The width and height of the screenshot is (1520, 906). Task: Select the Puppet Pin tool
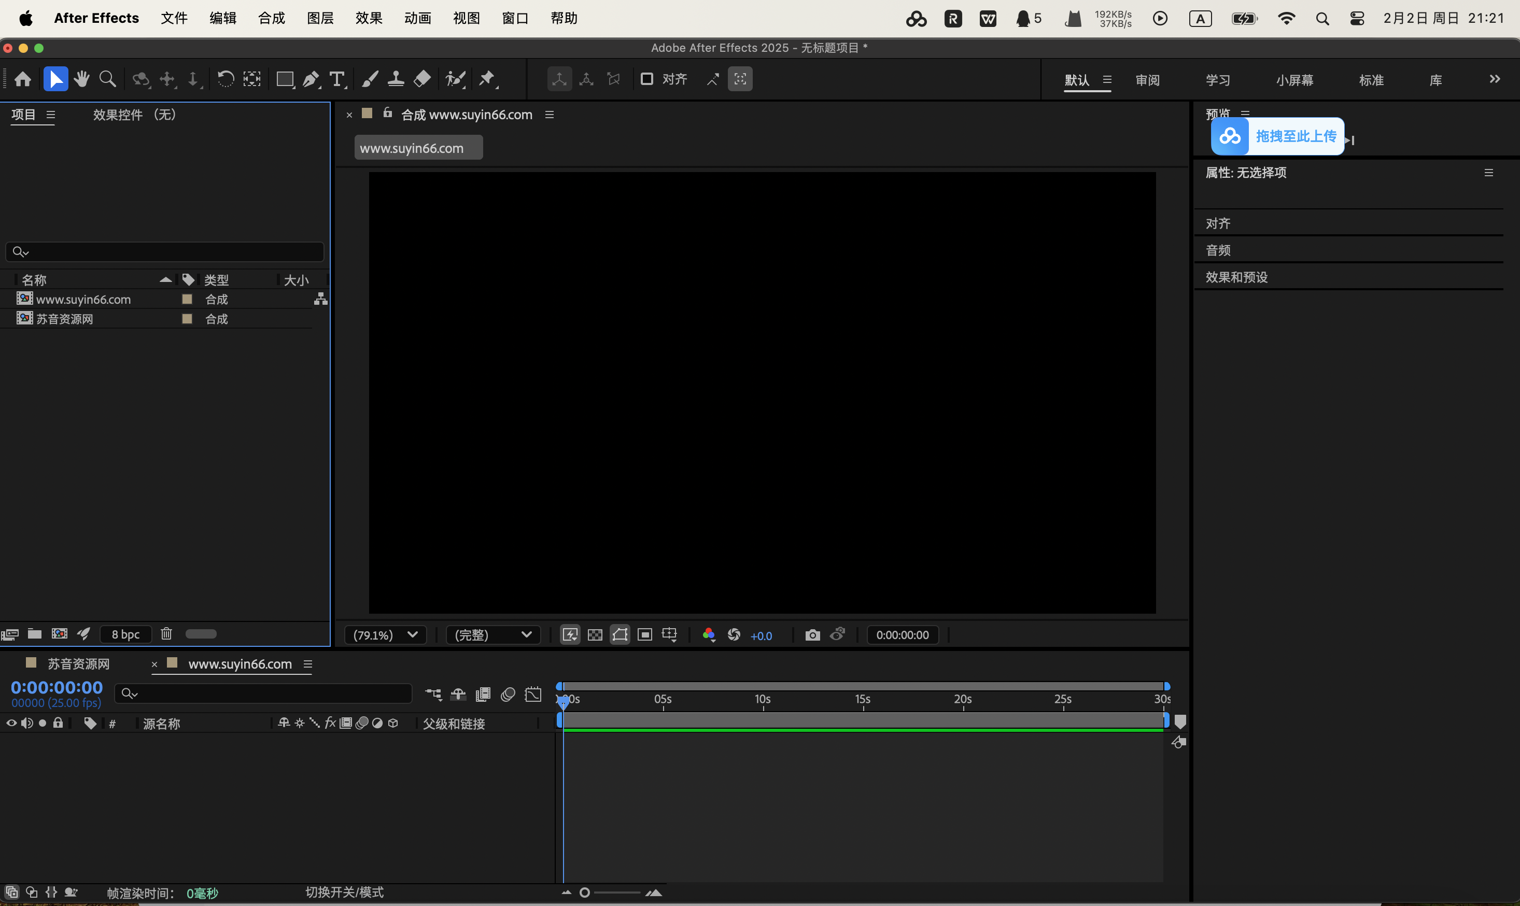pos(488,79)
